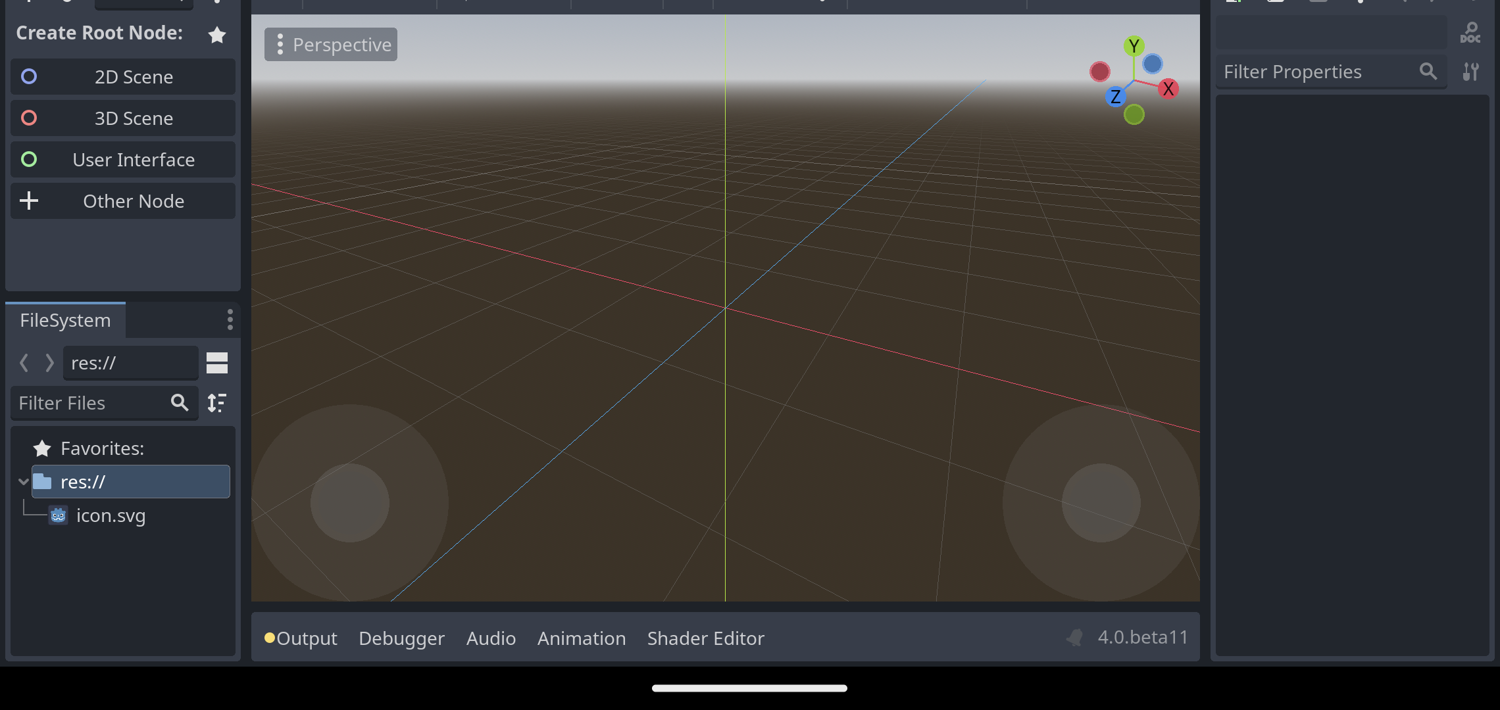Click the notification bell in status bar
The image size is (1500, 710).
pyautogui.click(x=1075, y=636)
